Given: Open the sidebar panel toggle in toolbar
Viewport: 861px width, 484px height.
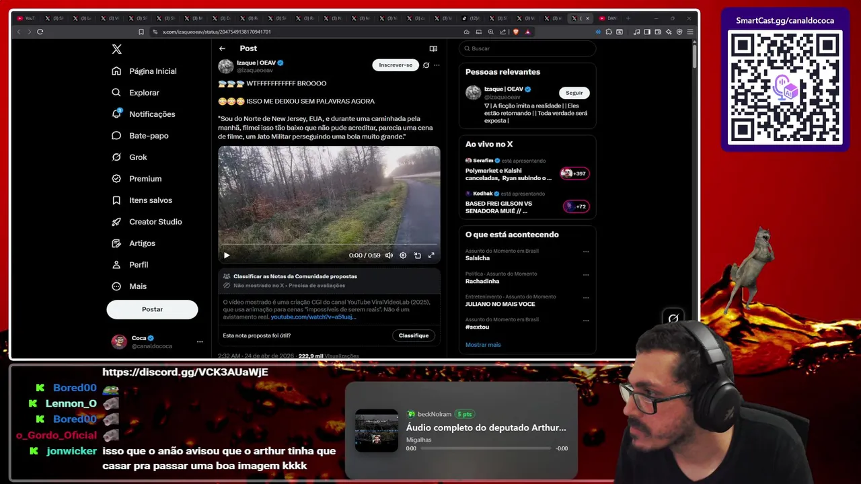Looking at the screenshot, I should click(647, 32).
